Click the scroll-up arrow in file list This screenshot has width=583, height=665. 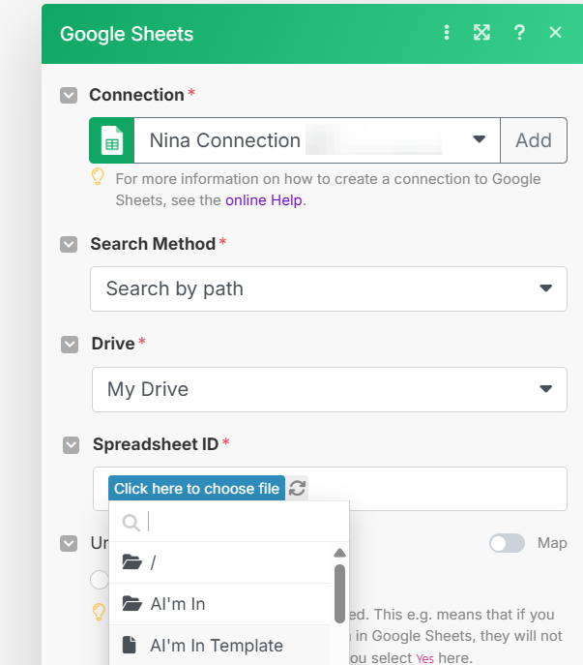[339, 553]
